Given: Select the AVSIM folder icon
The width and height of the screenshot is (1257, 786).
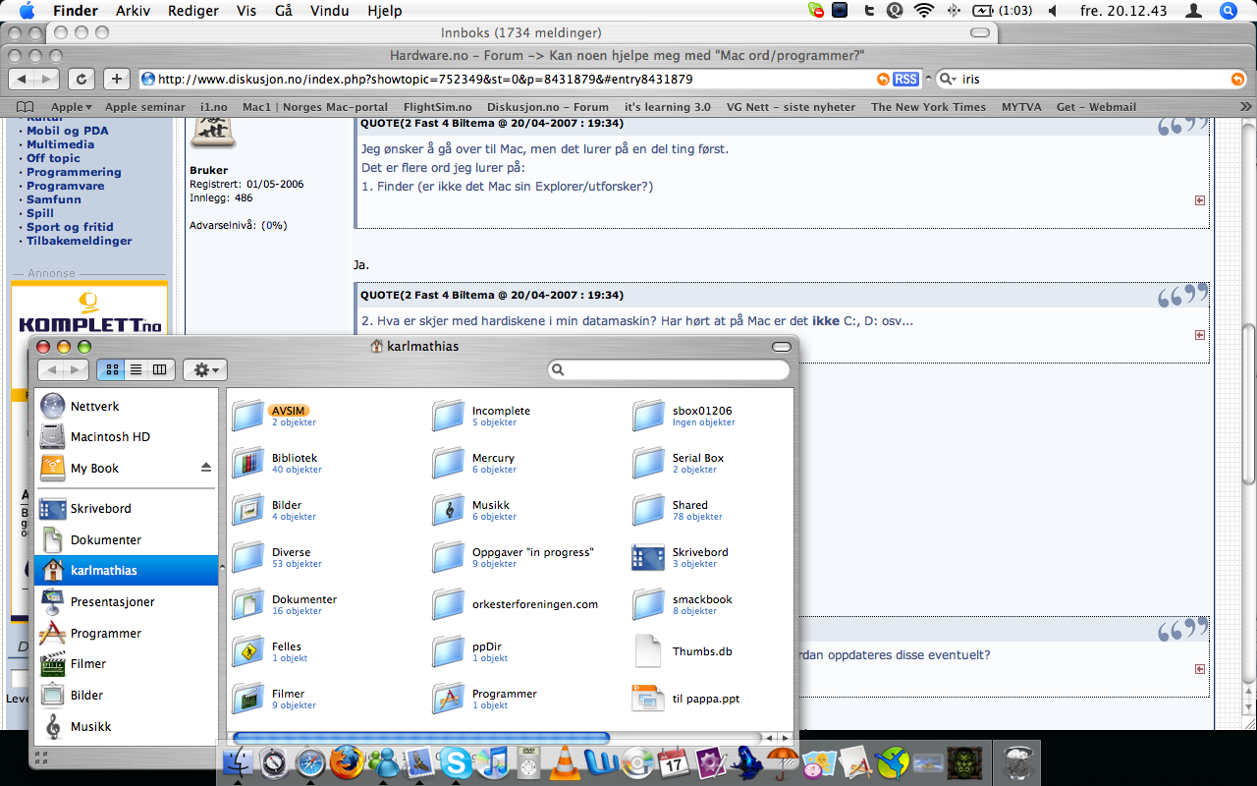Looking at the screenshot, I should coord(248,416).
